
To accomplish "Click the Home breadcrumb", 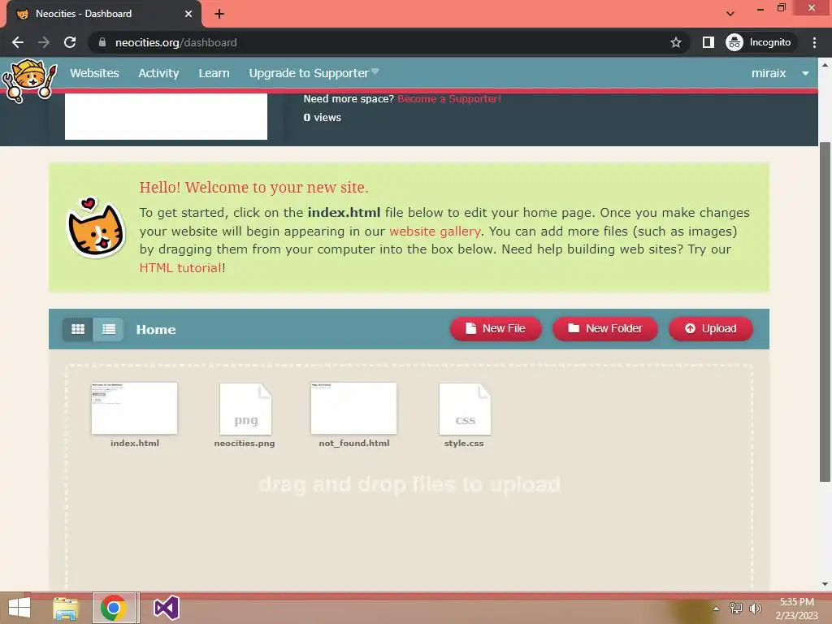I will pos(156,330).
